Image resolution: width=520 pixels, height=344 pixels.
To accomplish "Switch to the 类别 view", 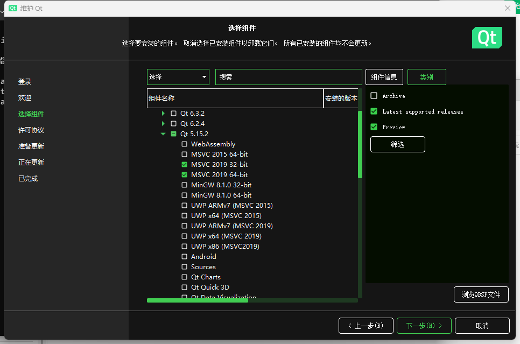I will [x=426, y=77].
